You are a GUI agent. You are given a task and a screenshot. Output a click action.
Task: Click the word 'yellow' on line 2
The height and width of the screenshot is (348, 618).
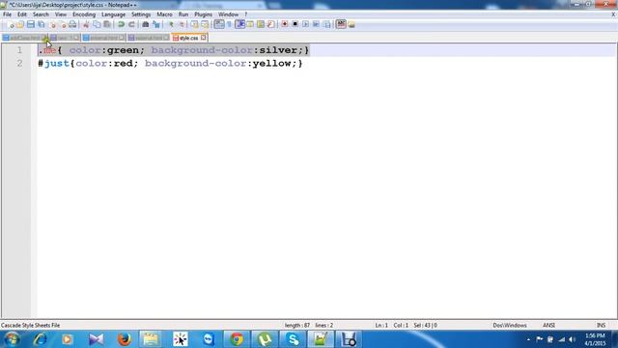(272, 63)
